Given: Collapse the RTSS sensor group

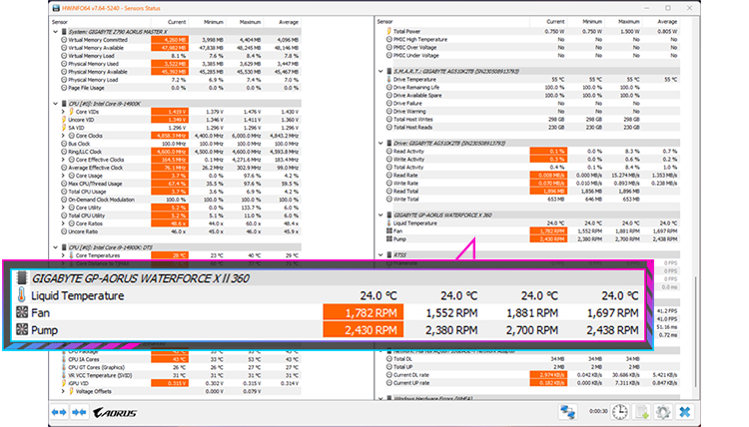Looking at the screenshot, I should pyautogui.click(x=380, y=254).
